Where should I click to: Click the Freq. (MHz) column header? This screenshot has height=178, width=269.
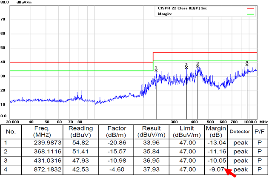(x=42, y=132)
